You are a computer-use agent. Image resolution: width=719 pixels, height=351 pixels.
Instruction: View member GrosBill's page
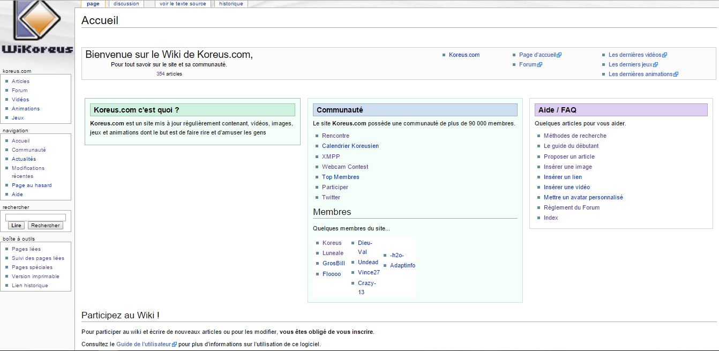(x=334, y=264)
